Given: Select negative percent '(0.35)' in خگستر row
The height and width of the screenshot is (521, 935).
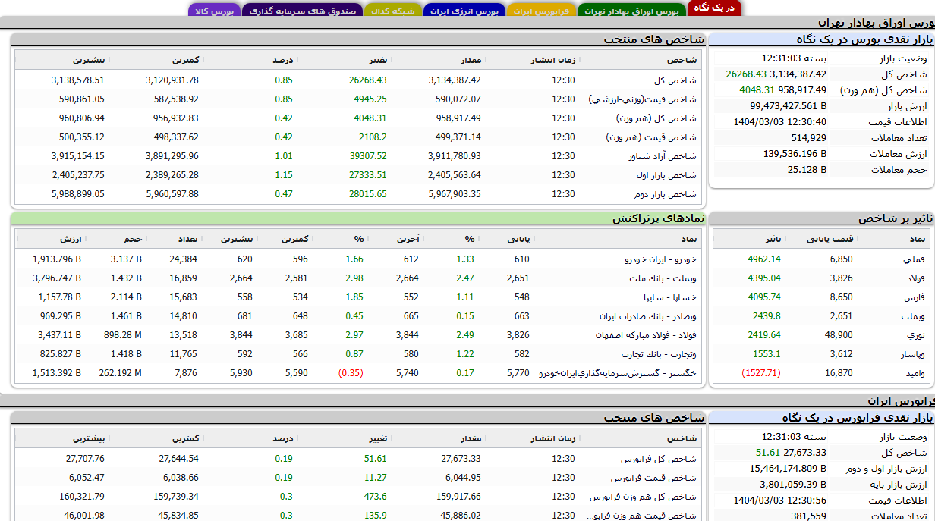Looking at the screenshot, I should click(x=351, y=373).
